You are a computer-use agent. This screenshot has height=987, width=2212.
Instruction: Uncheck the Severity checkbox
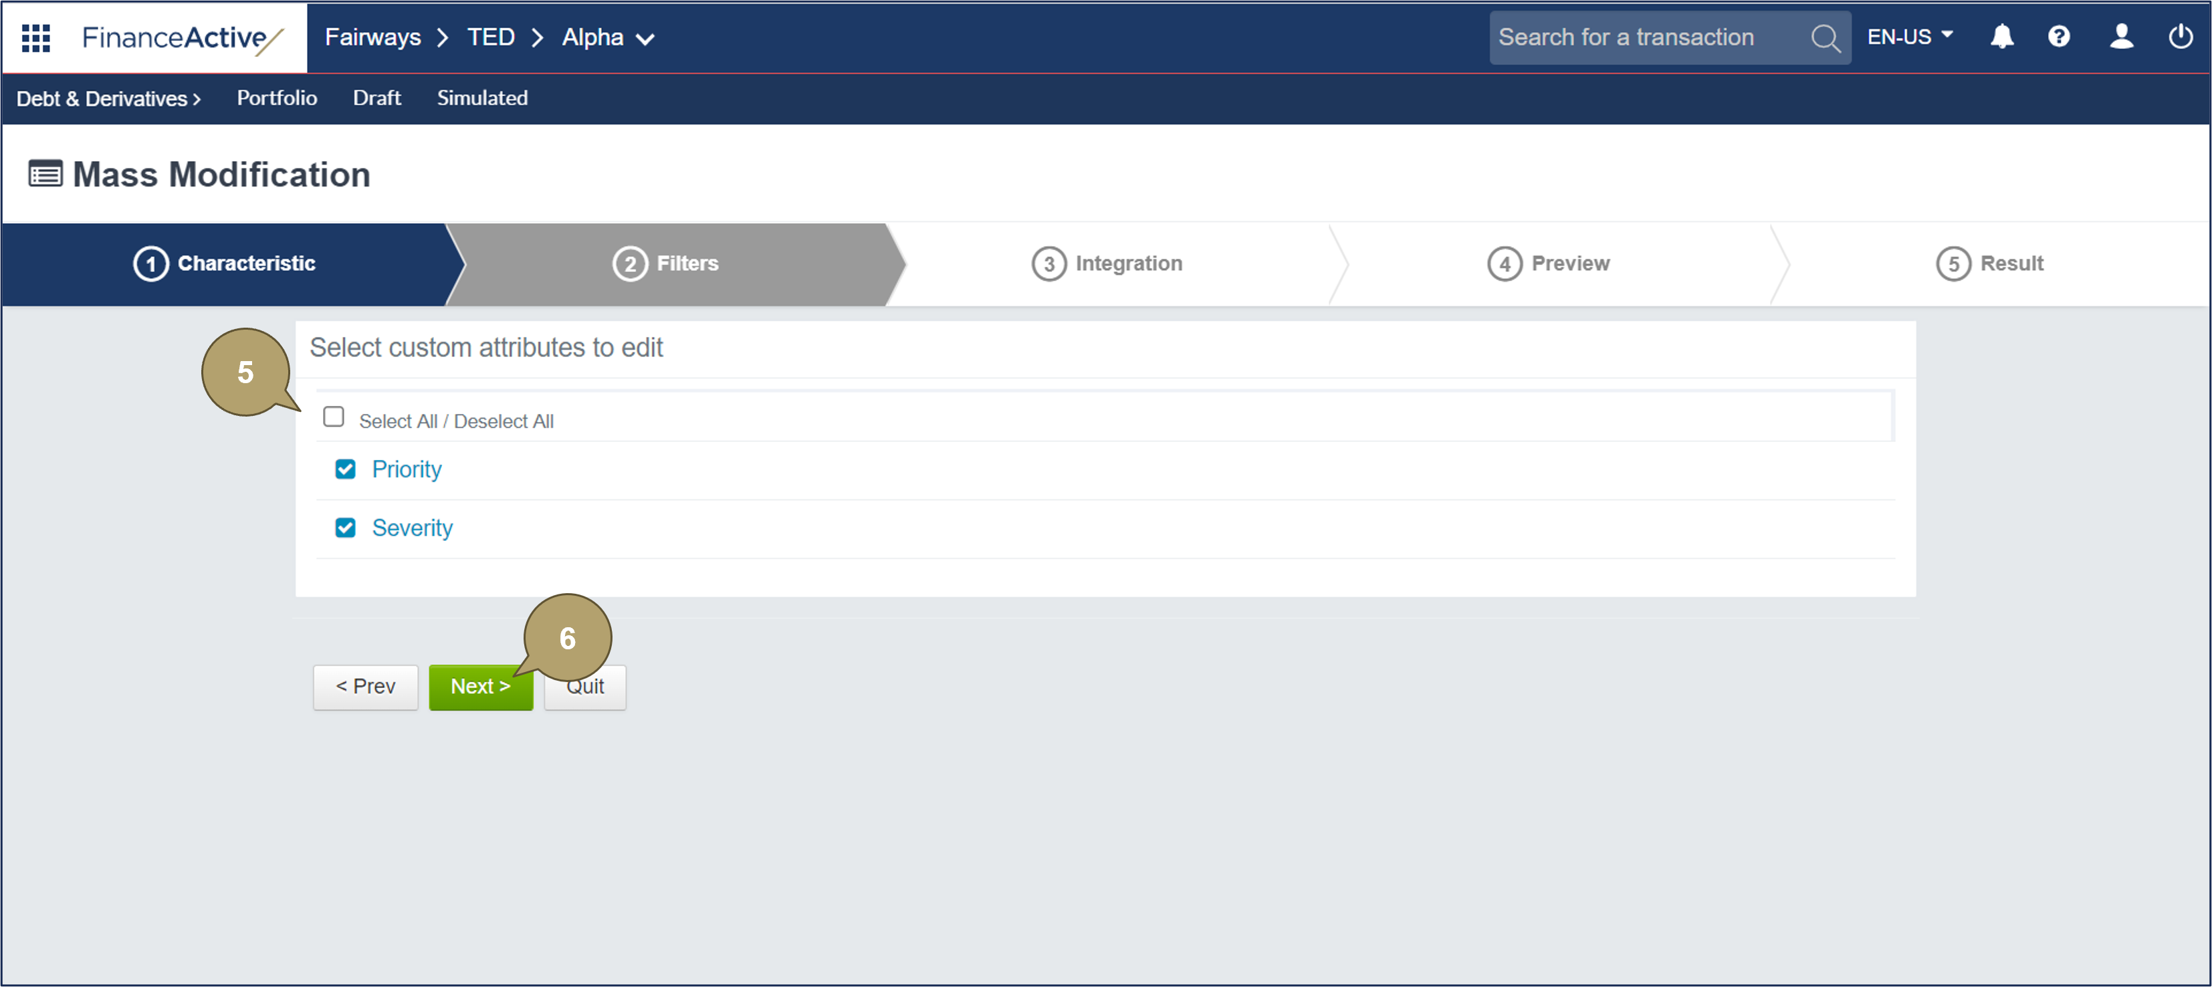coord(345,528)
